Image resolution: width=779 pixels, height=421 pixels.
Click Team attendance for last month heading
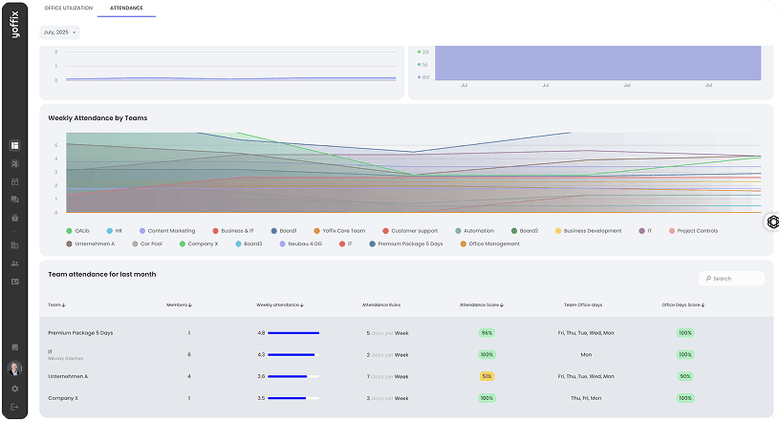click(102, 275)
